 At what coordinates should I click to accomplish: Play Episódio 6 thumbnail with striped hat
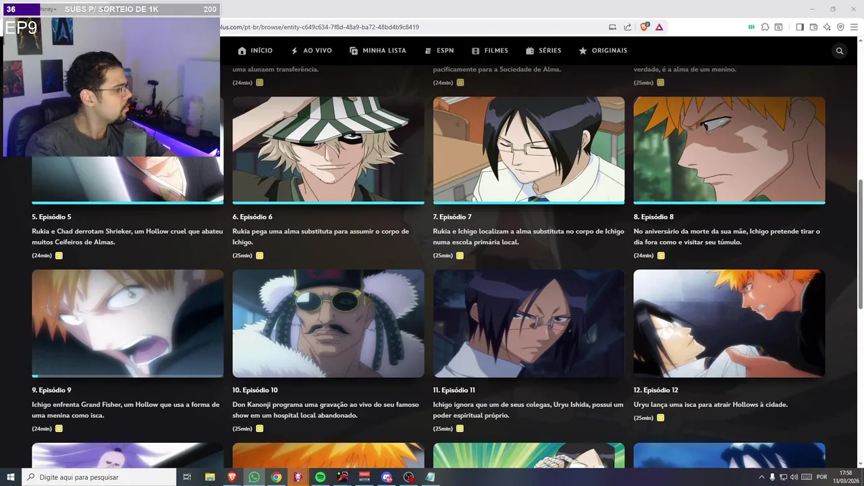[x=328, y=149]
